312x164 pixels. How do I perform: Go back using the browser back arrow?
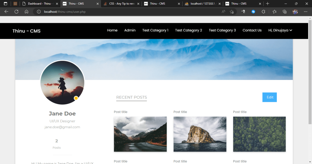pos(6,12)
